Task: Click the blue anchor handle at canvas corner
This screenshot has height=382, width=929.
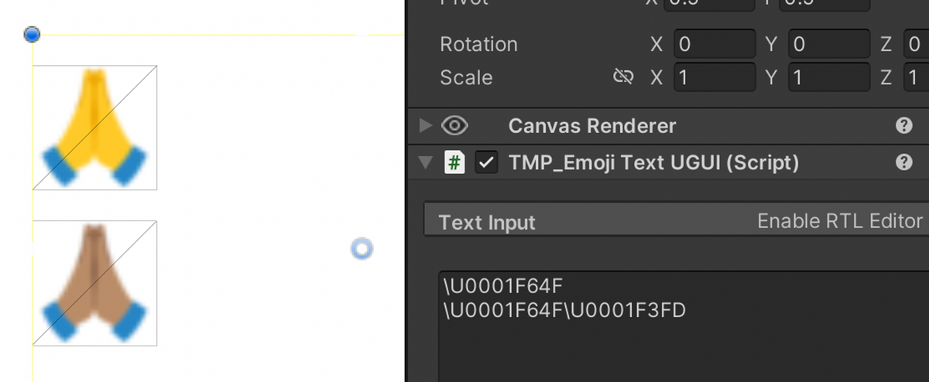Action: [32, 34]
